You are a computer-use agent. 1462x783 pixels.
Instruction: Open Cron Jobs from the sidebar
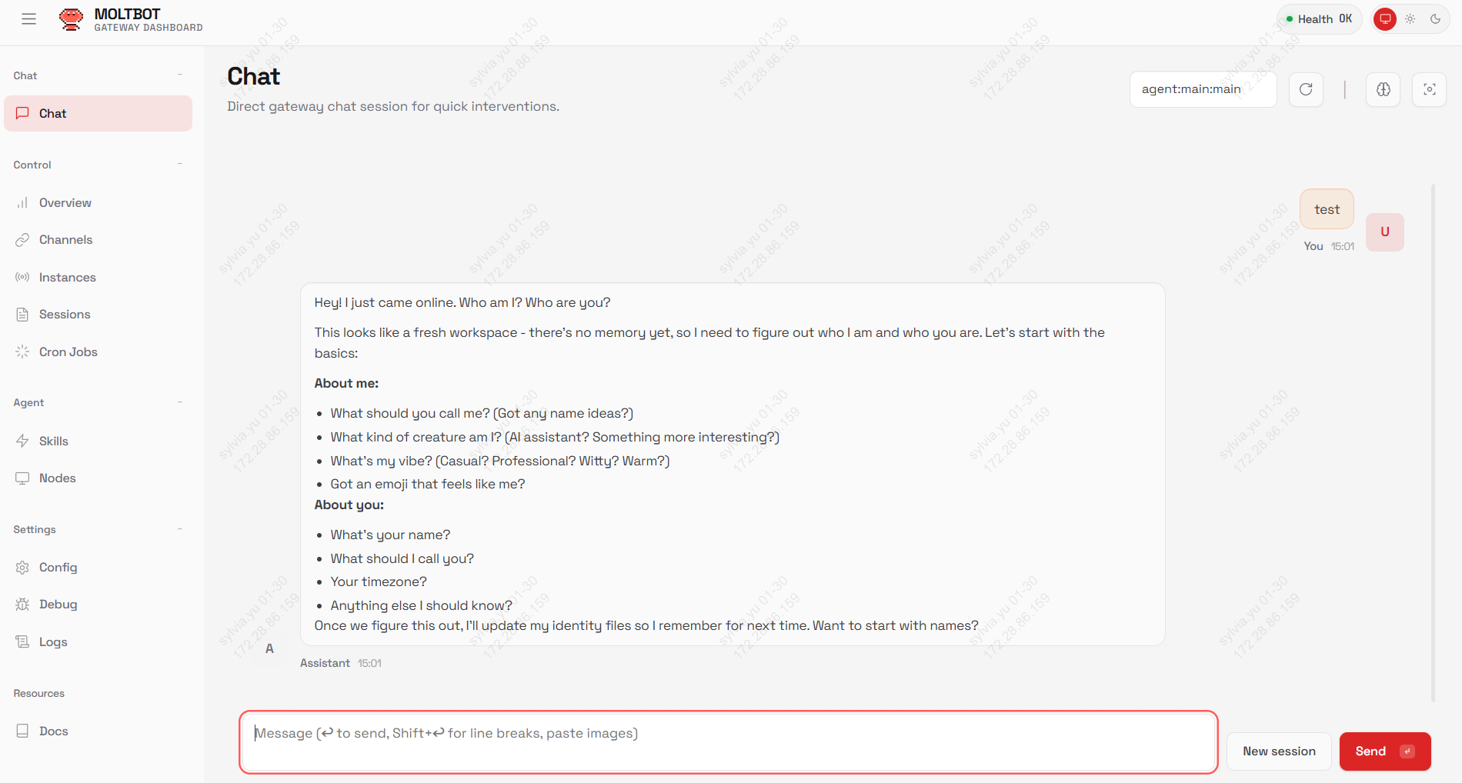pyautogui.click(x=68, y=352)
